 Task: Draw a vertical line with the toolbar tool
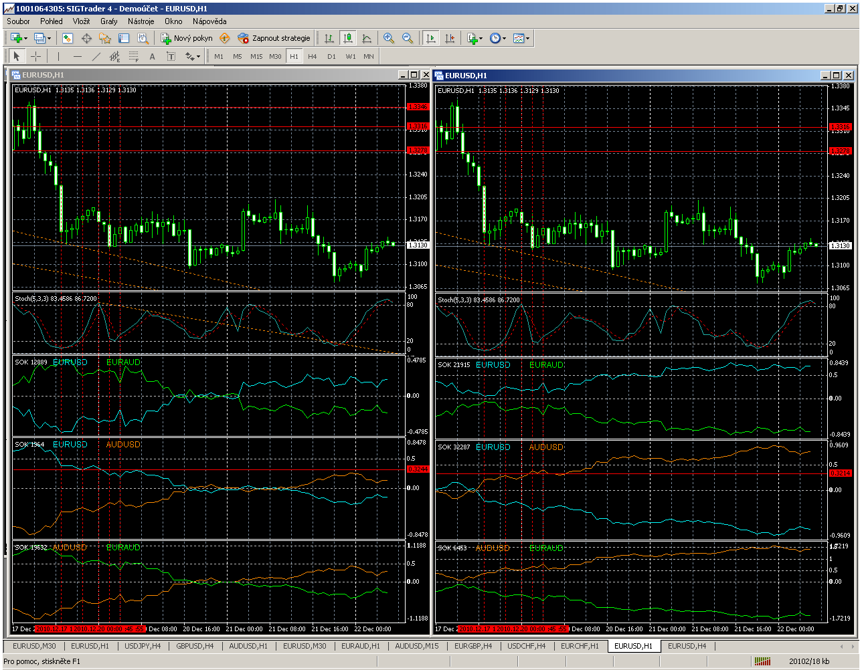pyautogui.click(x=58, y=57)
